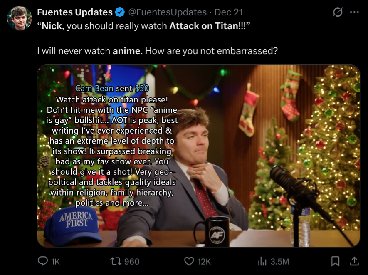Click the share upload arrow icon
Viewport: 368px width, 275px height.
(x=354, y=261)
